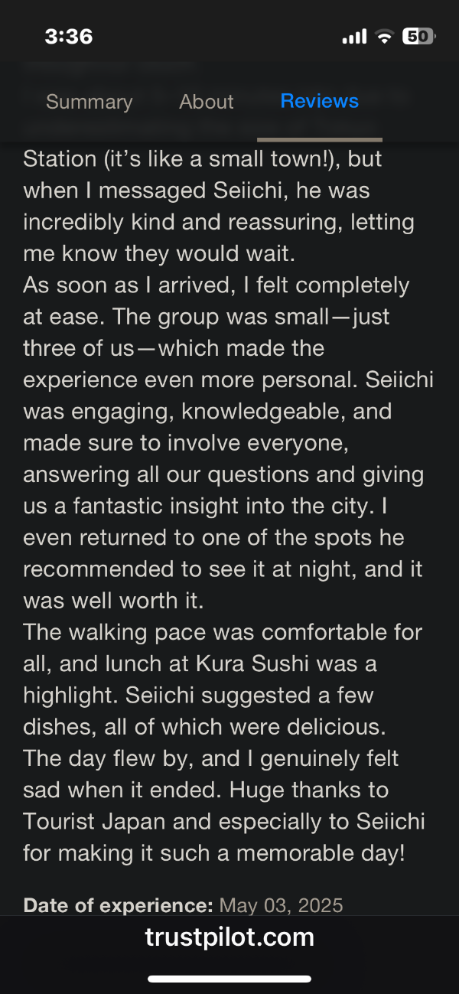Image resolution: width=459 pixels, height=994 pixels.
Task: Click the 'Date of experience:' label
Action: [118, 906]
